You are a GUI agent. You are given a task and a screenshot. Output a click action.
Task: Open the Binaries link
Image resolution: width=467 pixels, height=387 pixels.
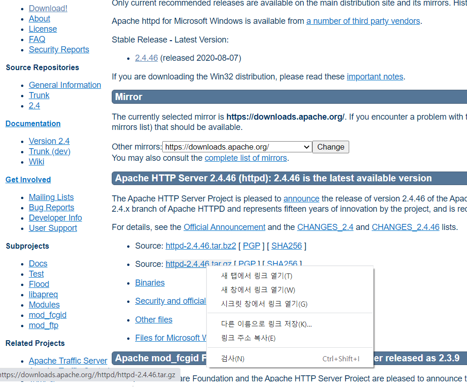pos(150,283)
